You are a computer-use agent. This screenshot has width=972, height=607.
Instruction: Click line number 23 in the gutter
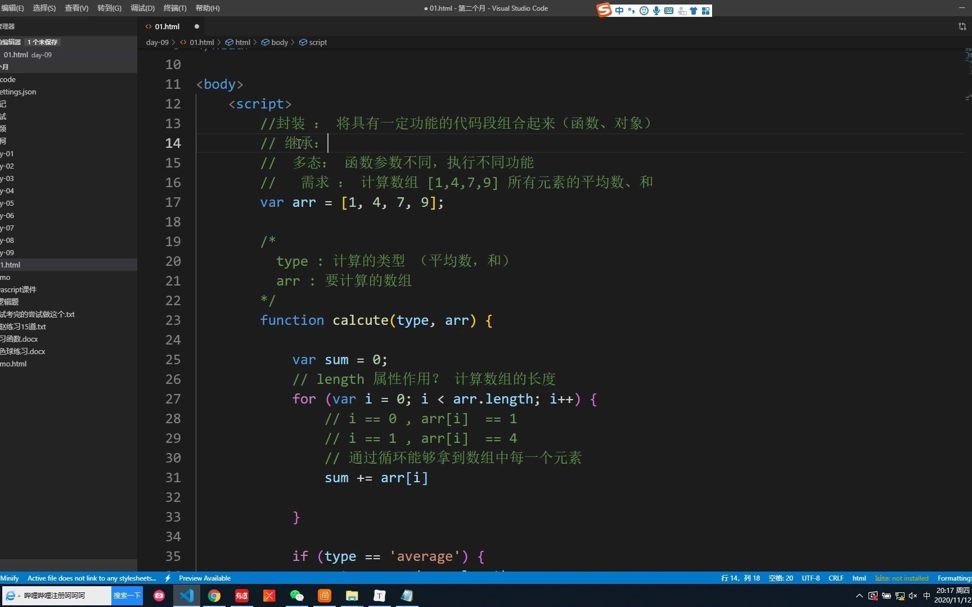coord(173,320)
